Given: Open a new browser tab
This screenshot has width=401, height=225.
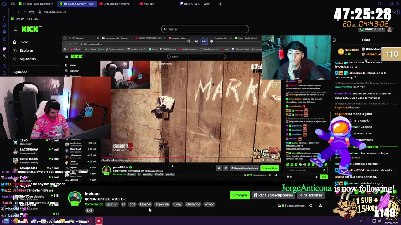Looking at the screenshot, I should pos(220,4).
